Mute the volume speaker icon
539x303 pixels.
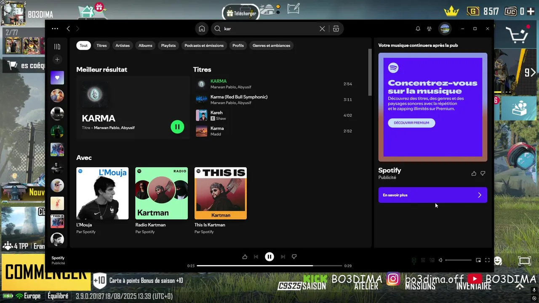pos(440,260)
